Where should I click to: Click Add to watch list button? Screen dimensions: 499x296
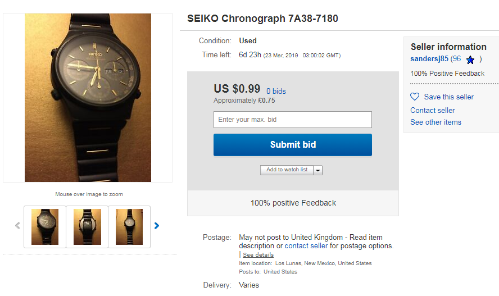(287, 170)
